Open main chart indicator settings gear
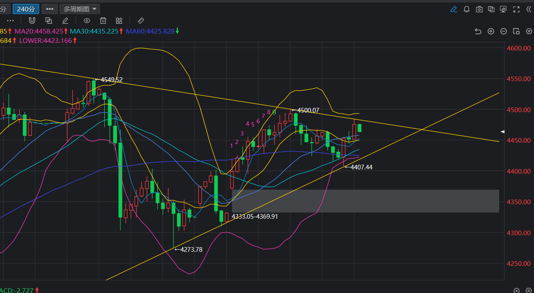Viewport: 534px width, 293px height. (529, 31)
